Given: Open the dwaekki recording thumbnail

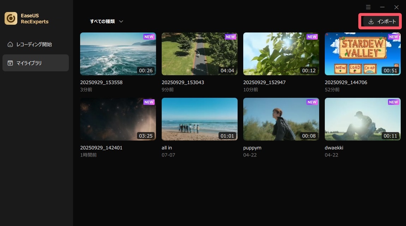Looking at the screenshot, I should click(x=363, y=119).
